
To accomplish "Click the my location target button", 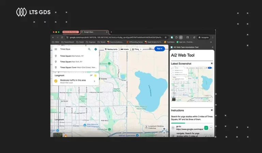I will coord(164,129).
